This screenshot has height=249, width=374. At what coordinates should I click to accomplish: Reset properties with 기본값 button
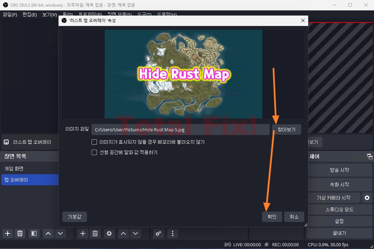point(75,217)
